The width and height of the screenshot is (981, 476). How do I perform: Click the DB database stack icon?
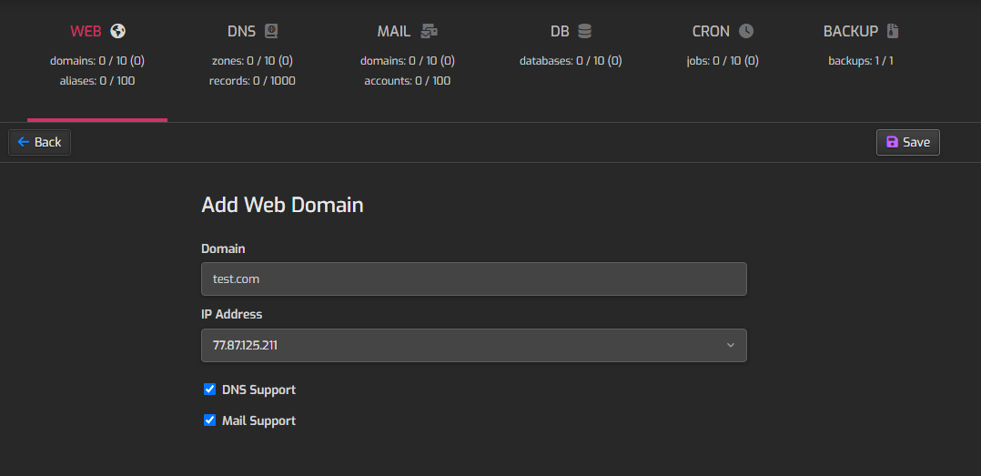[584, 31]
